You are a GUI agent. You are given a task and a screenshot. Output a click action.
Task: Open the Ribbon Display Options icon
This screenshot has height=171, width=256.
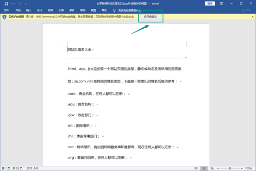point(222,3)
